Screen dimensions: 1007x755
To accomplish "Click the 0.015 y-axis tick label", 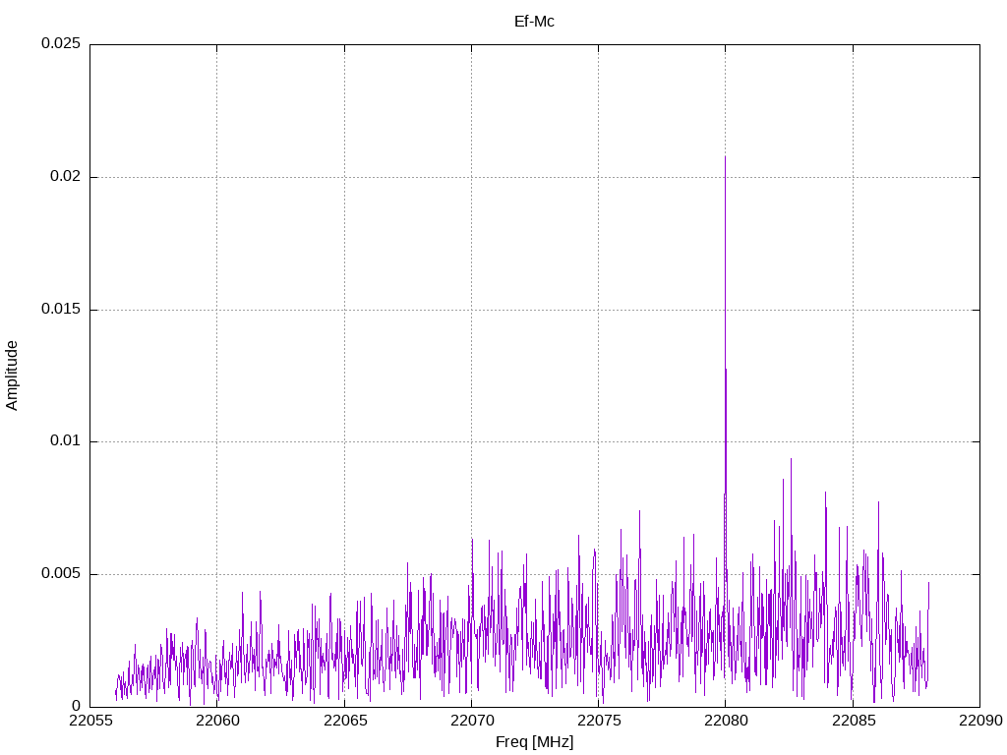I will [x=60, y=310].
